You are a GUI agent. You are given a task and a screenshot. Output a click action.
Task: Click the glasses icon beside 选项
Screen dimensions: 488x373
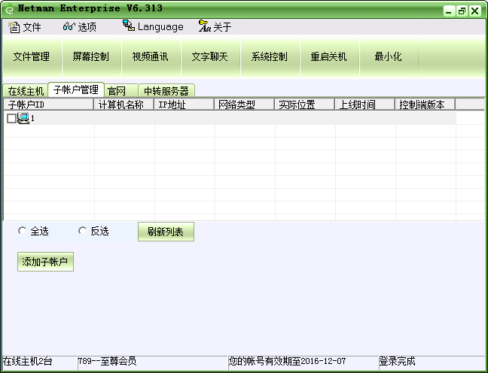point(69,27)
